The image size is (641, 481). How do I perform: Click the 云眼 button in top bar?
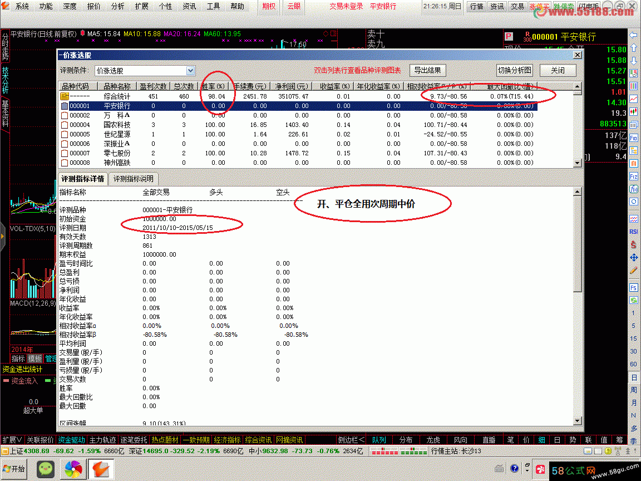coord(294,7)
